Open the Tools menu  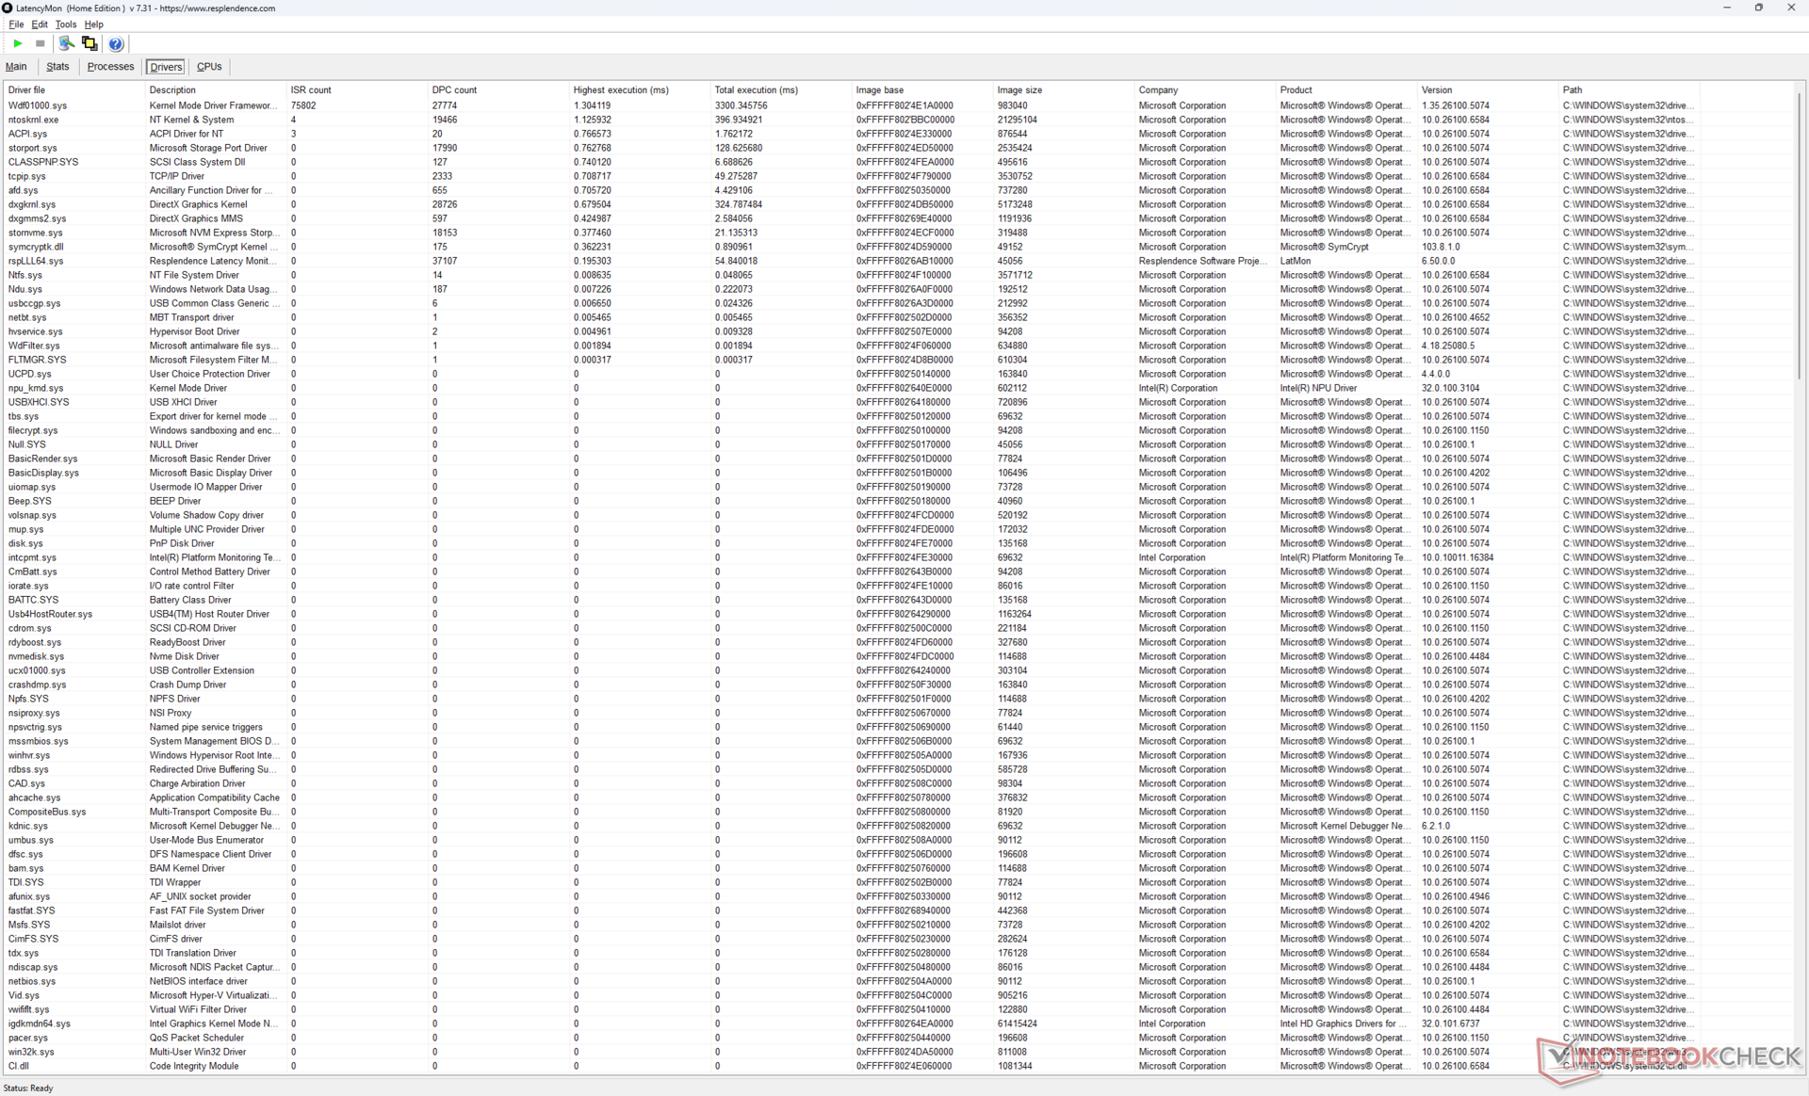pos(65,24)
